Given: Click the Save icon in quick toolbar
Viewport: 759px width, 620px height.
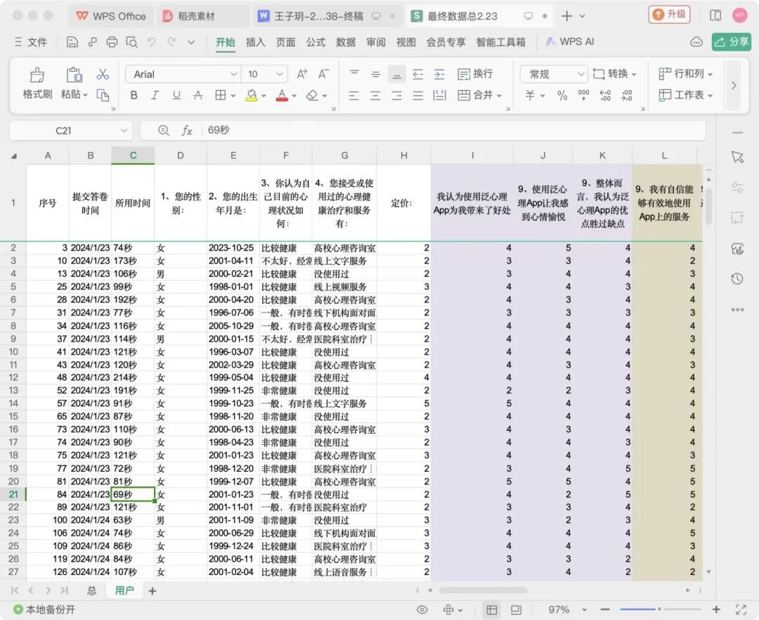Looking at the screenshot, I should 72,42.
